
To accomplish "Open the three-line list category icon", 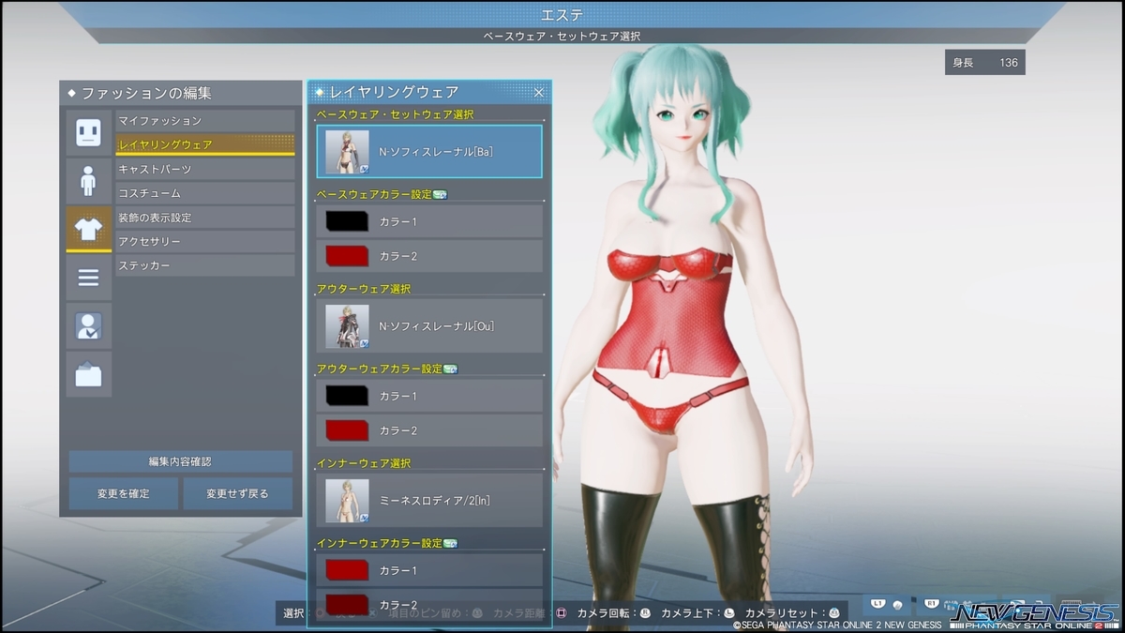I will pos(88,278).
